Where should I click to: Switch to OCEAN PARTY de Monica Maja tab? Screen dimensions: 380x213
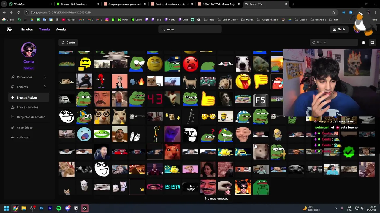pyautogui.click(x=219, y=4)
